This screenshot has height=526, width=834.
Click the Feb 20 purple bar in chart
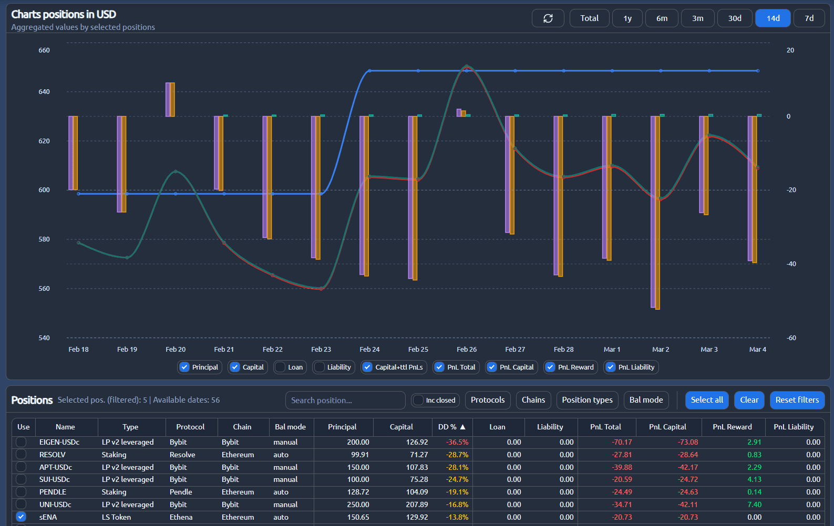pyautogui.click(x=168, y=100)
